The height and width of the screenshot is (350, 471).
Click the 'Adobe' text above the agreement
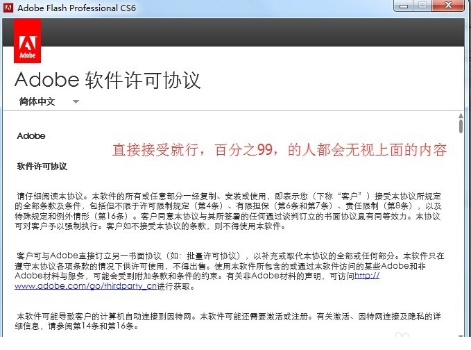click(x=31, y=136)
